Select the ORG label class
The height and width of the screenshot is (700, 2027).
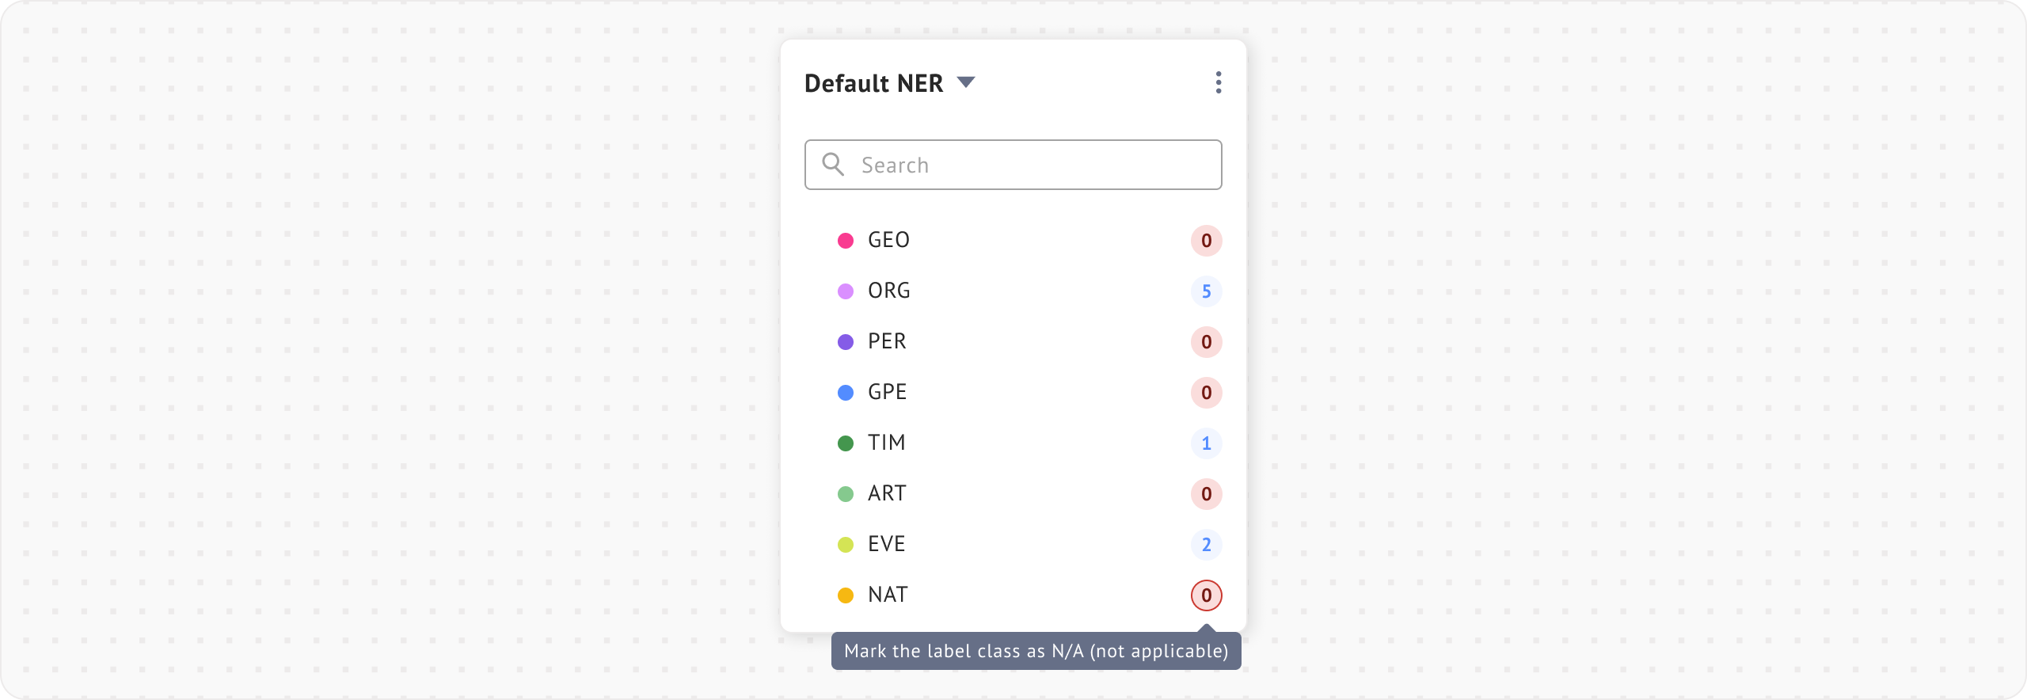point(888,291)
